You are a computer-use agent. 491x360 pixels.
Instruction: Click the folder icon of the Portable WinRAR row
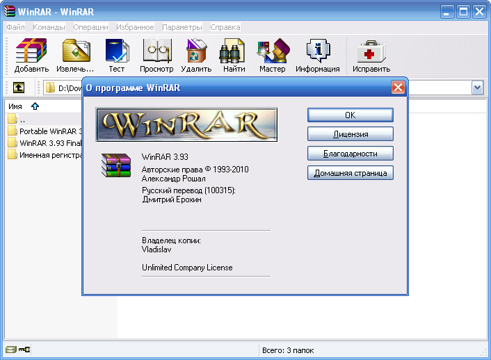click(x=13, y=131)
